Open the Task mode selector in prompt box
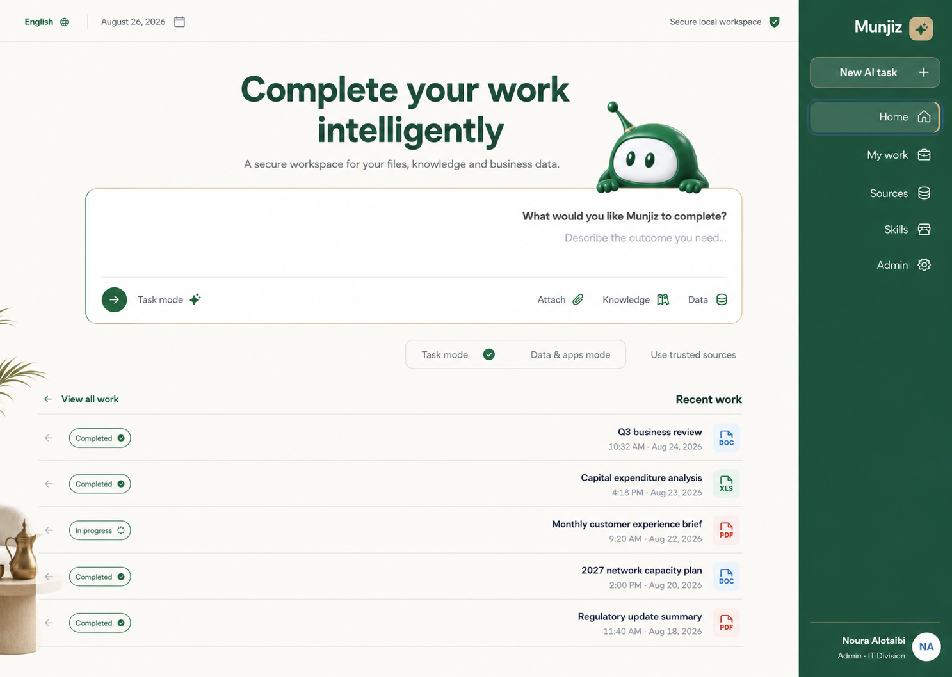Screen dimensions: 952x677 click(169, 299)
